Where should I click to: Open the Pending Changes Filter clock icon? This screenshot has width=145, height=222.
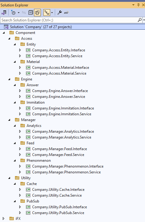[13, 13]
